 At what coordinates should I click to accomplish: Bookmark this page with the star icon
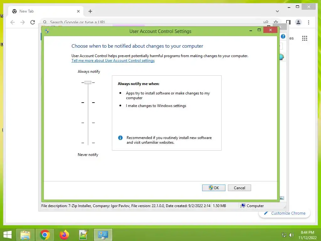click(x=276, y=22)
